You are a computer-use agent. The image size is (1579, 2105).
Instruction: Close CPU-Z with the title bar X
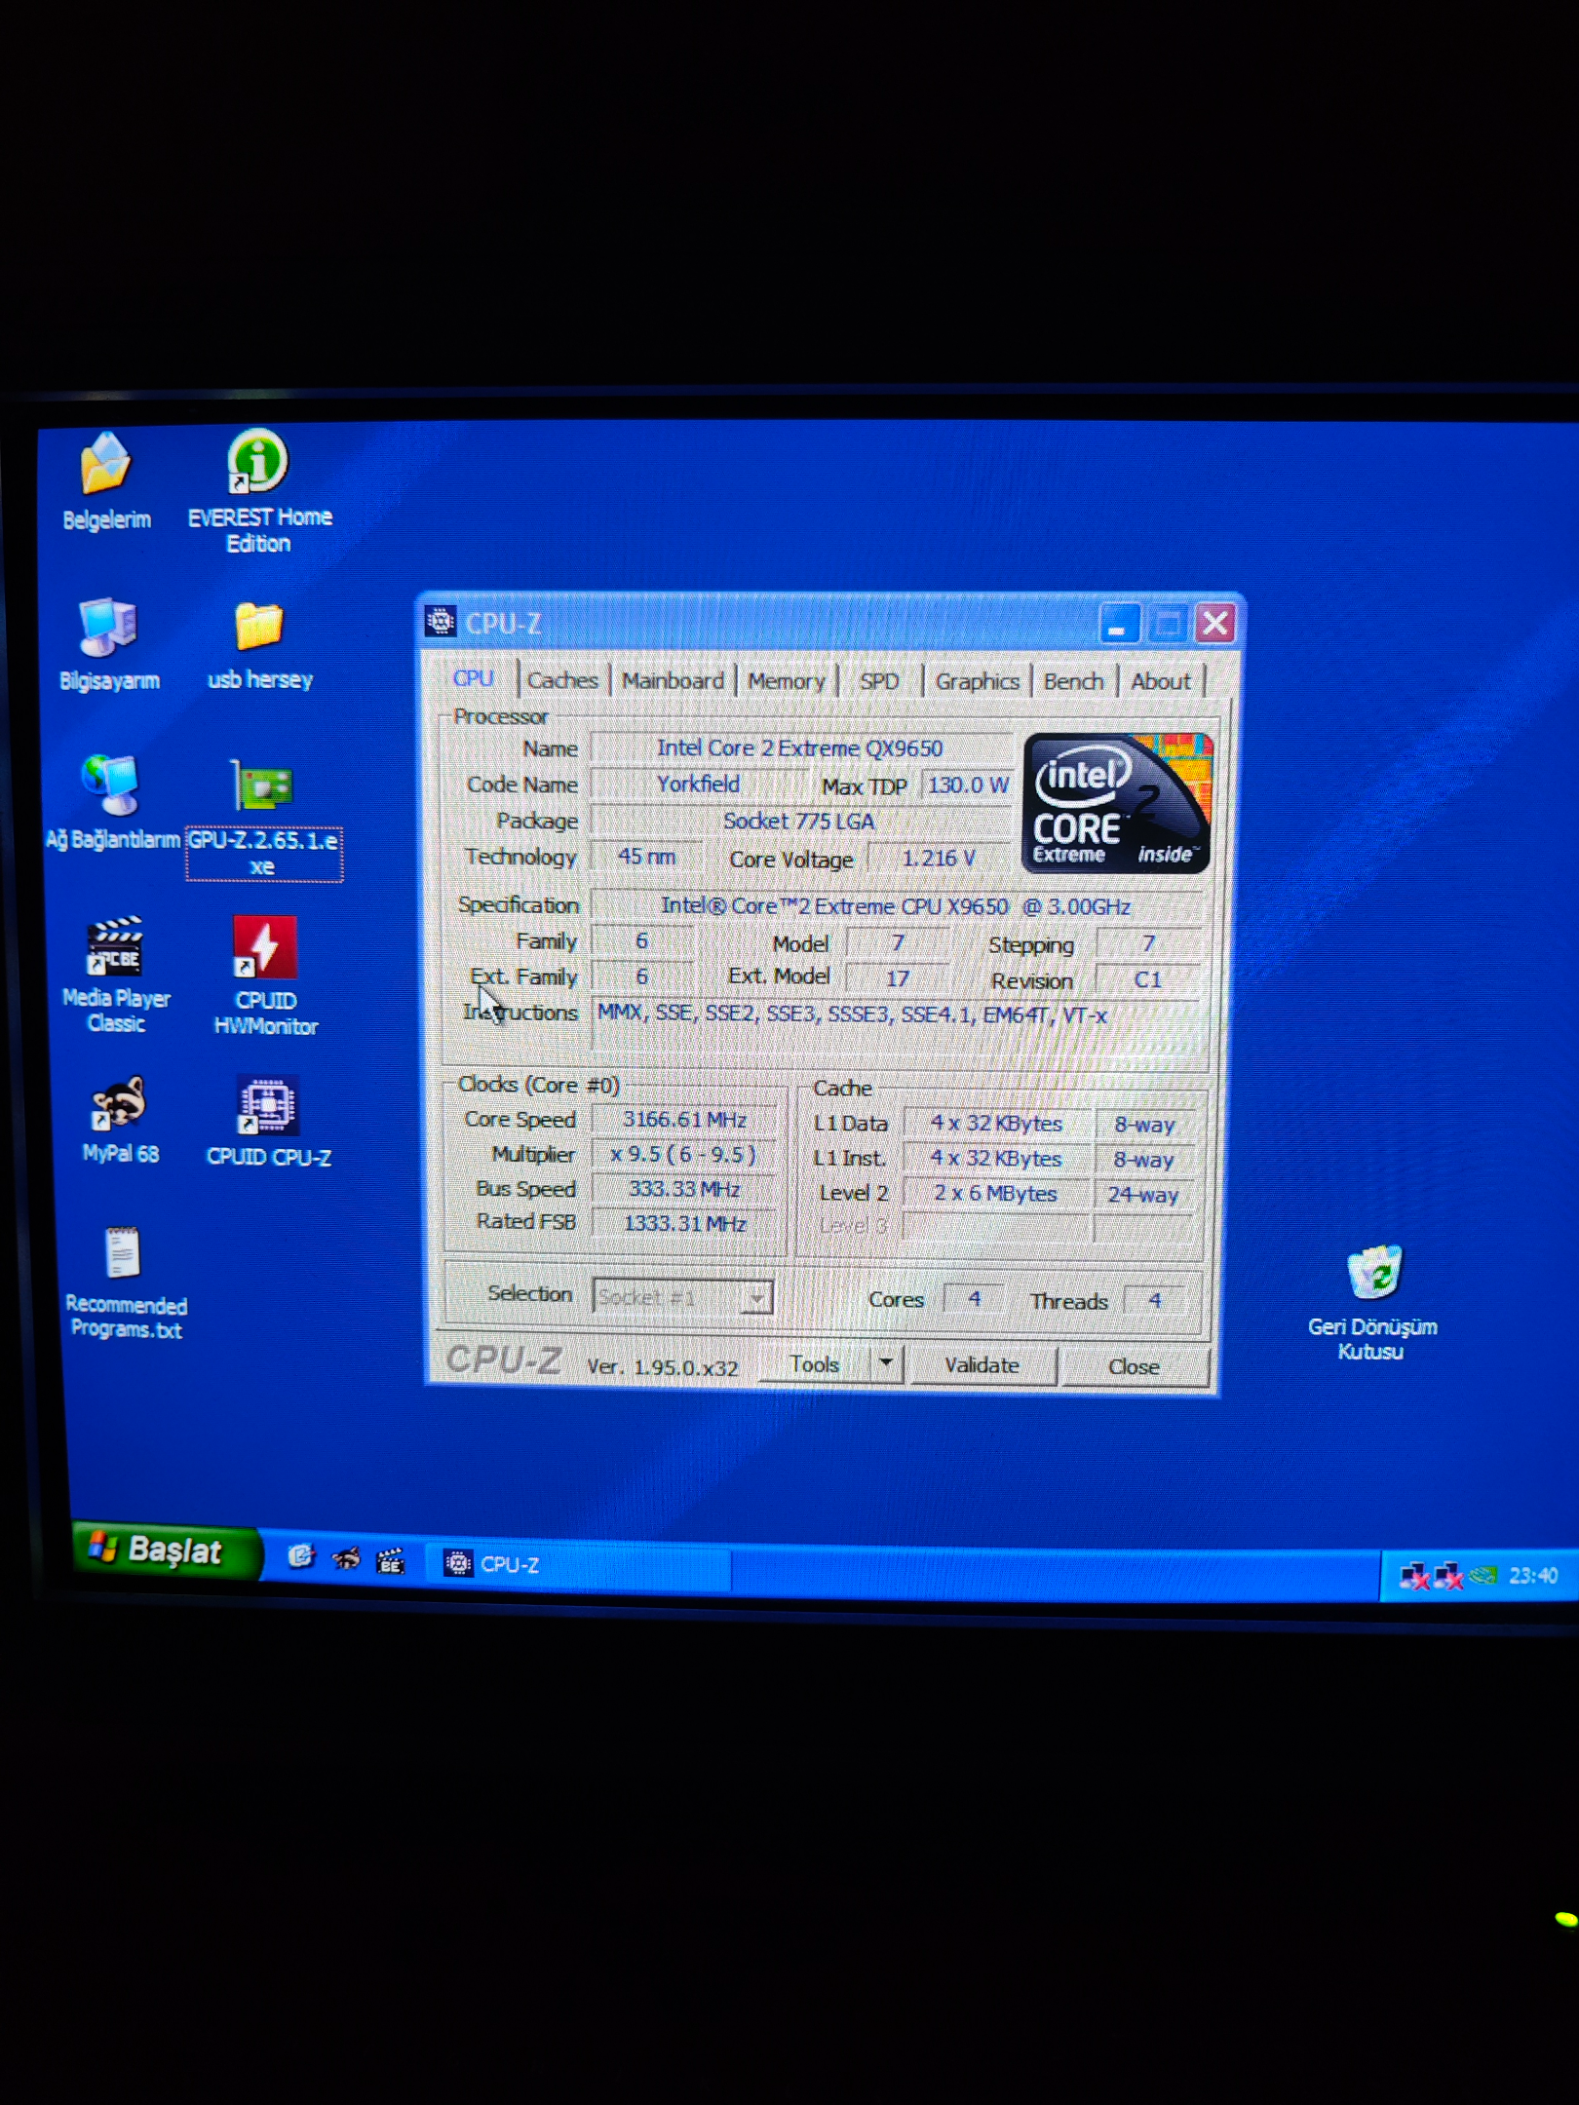[x=1214, y=623]
